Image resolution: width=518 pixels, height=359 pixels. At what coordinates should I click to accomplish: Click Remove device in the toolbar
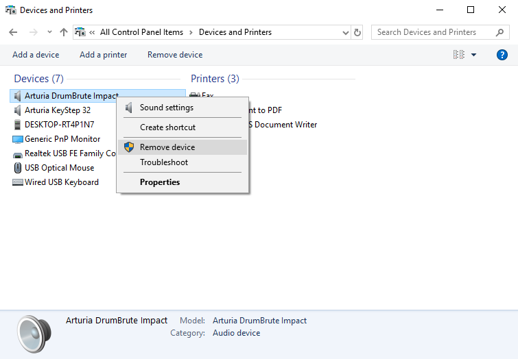coord(175,55)
